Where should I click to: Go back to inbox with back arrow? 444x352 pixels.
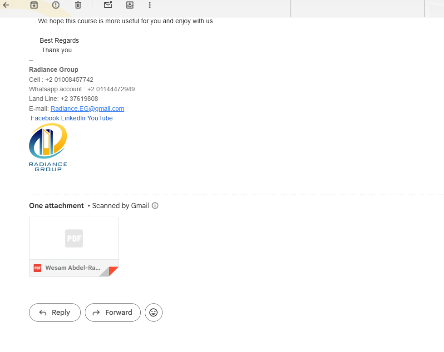coord(6,5)
